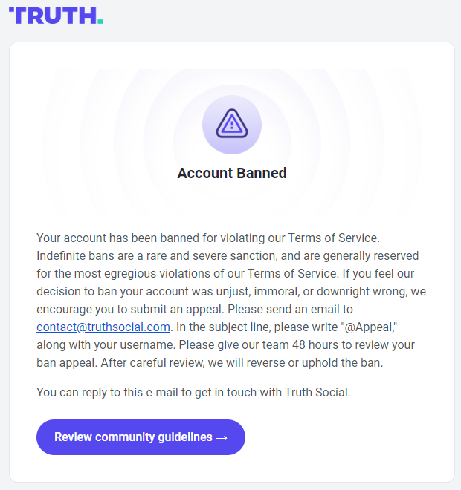Click the letter T of the TRUTH logo
461x490 pixels.
tap(18, 16)
